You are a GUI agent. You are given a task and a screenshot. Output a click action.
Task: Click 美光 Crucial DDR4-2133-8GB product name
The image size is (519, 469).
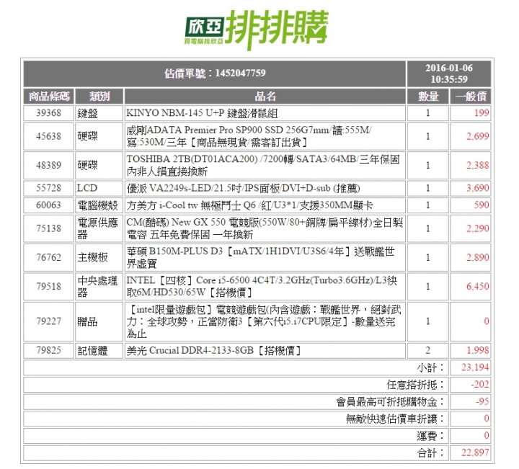point(214,350)
